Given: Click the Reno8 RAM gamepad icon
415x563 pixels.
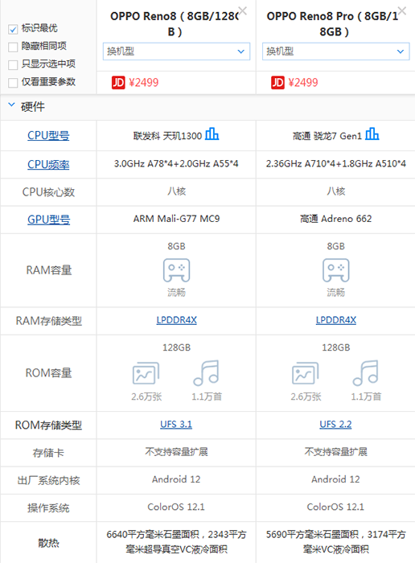Looking at the screenshot, I should click(176, 270).
